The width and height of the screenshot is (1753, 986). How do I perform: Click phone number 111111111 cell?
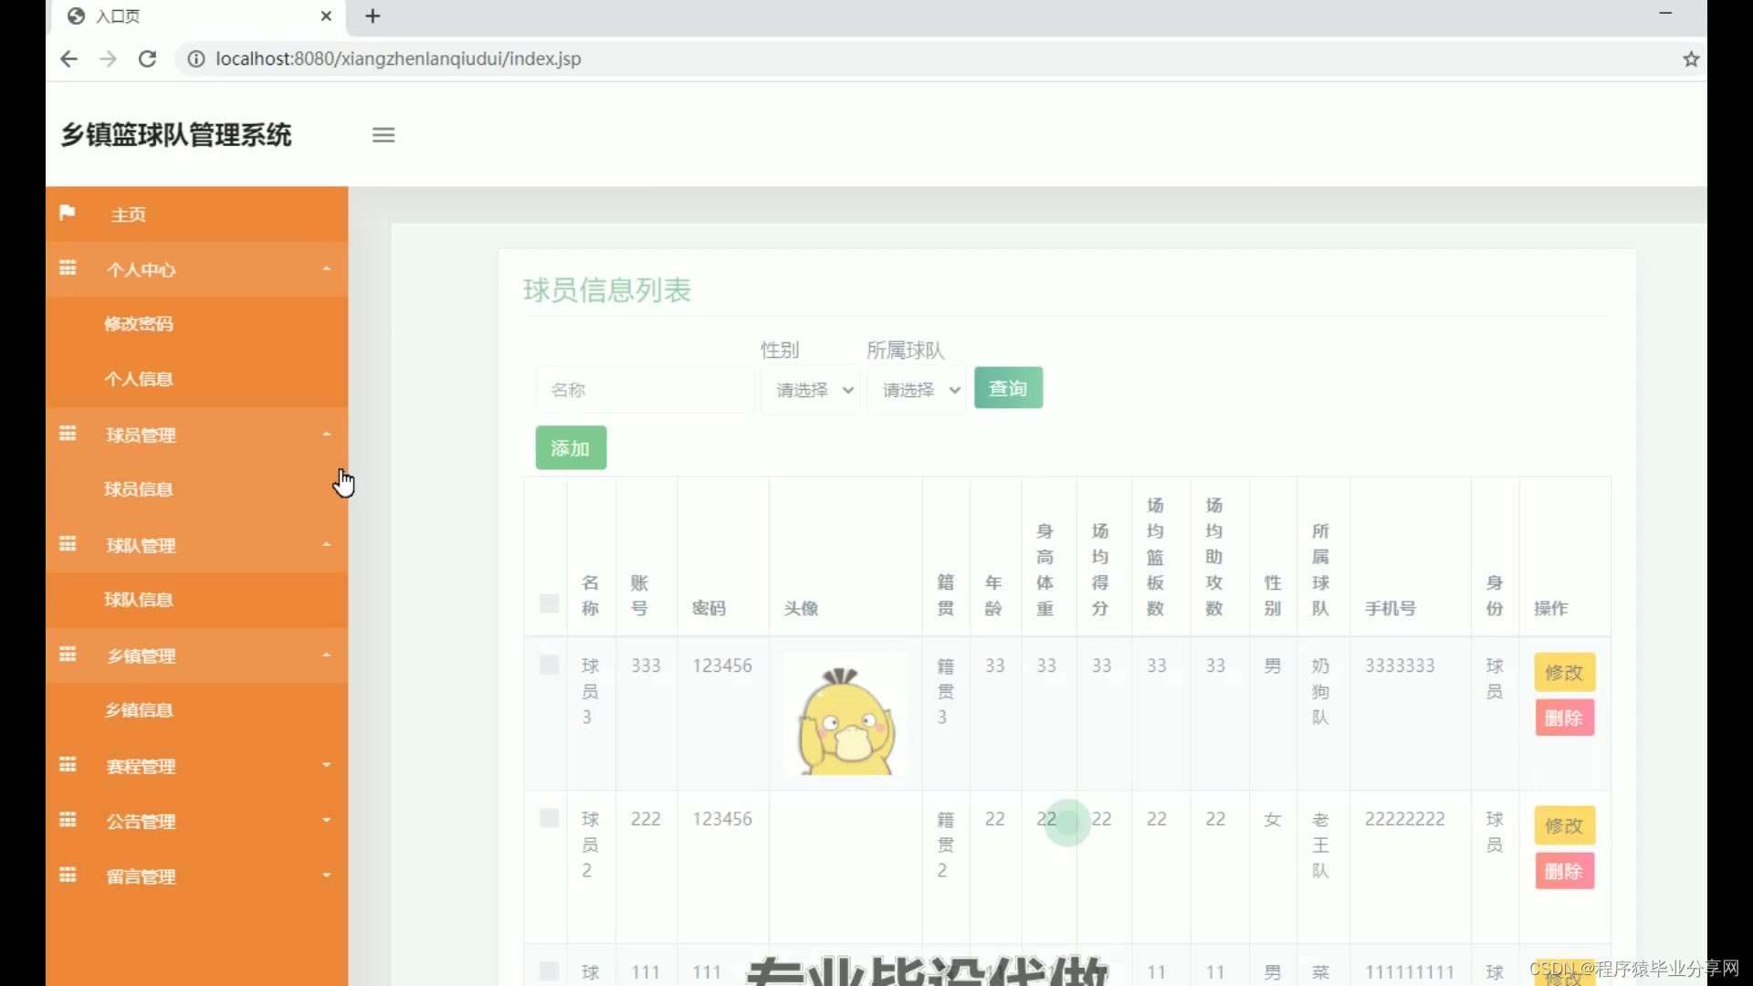coord(1409,972)
